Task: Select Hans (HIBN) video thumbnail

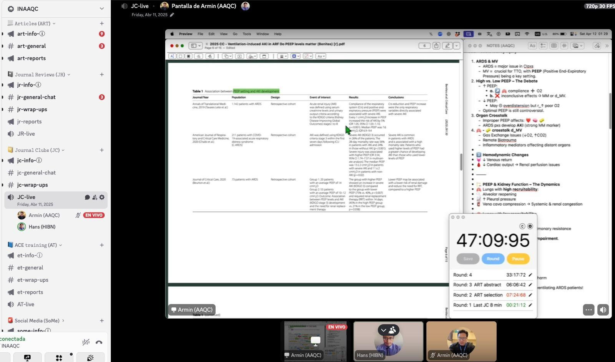Action: 388,341
